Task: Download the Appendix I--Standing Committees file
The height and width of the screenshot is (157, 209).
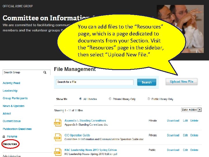Action: pos(173,121)
